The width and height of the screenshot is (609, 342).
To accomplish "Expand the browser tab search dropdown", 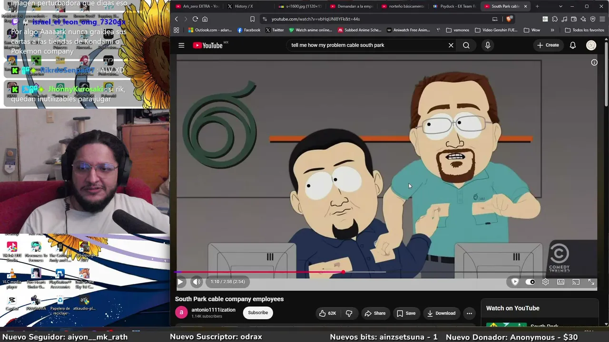I will point(560,6).
